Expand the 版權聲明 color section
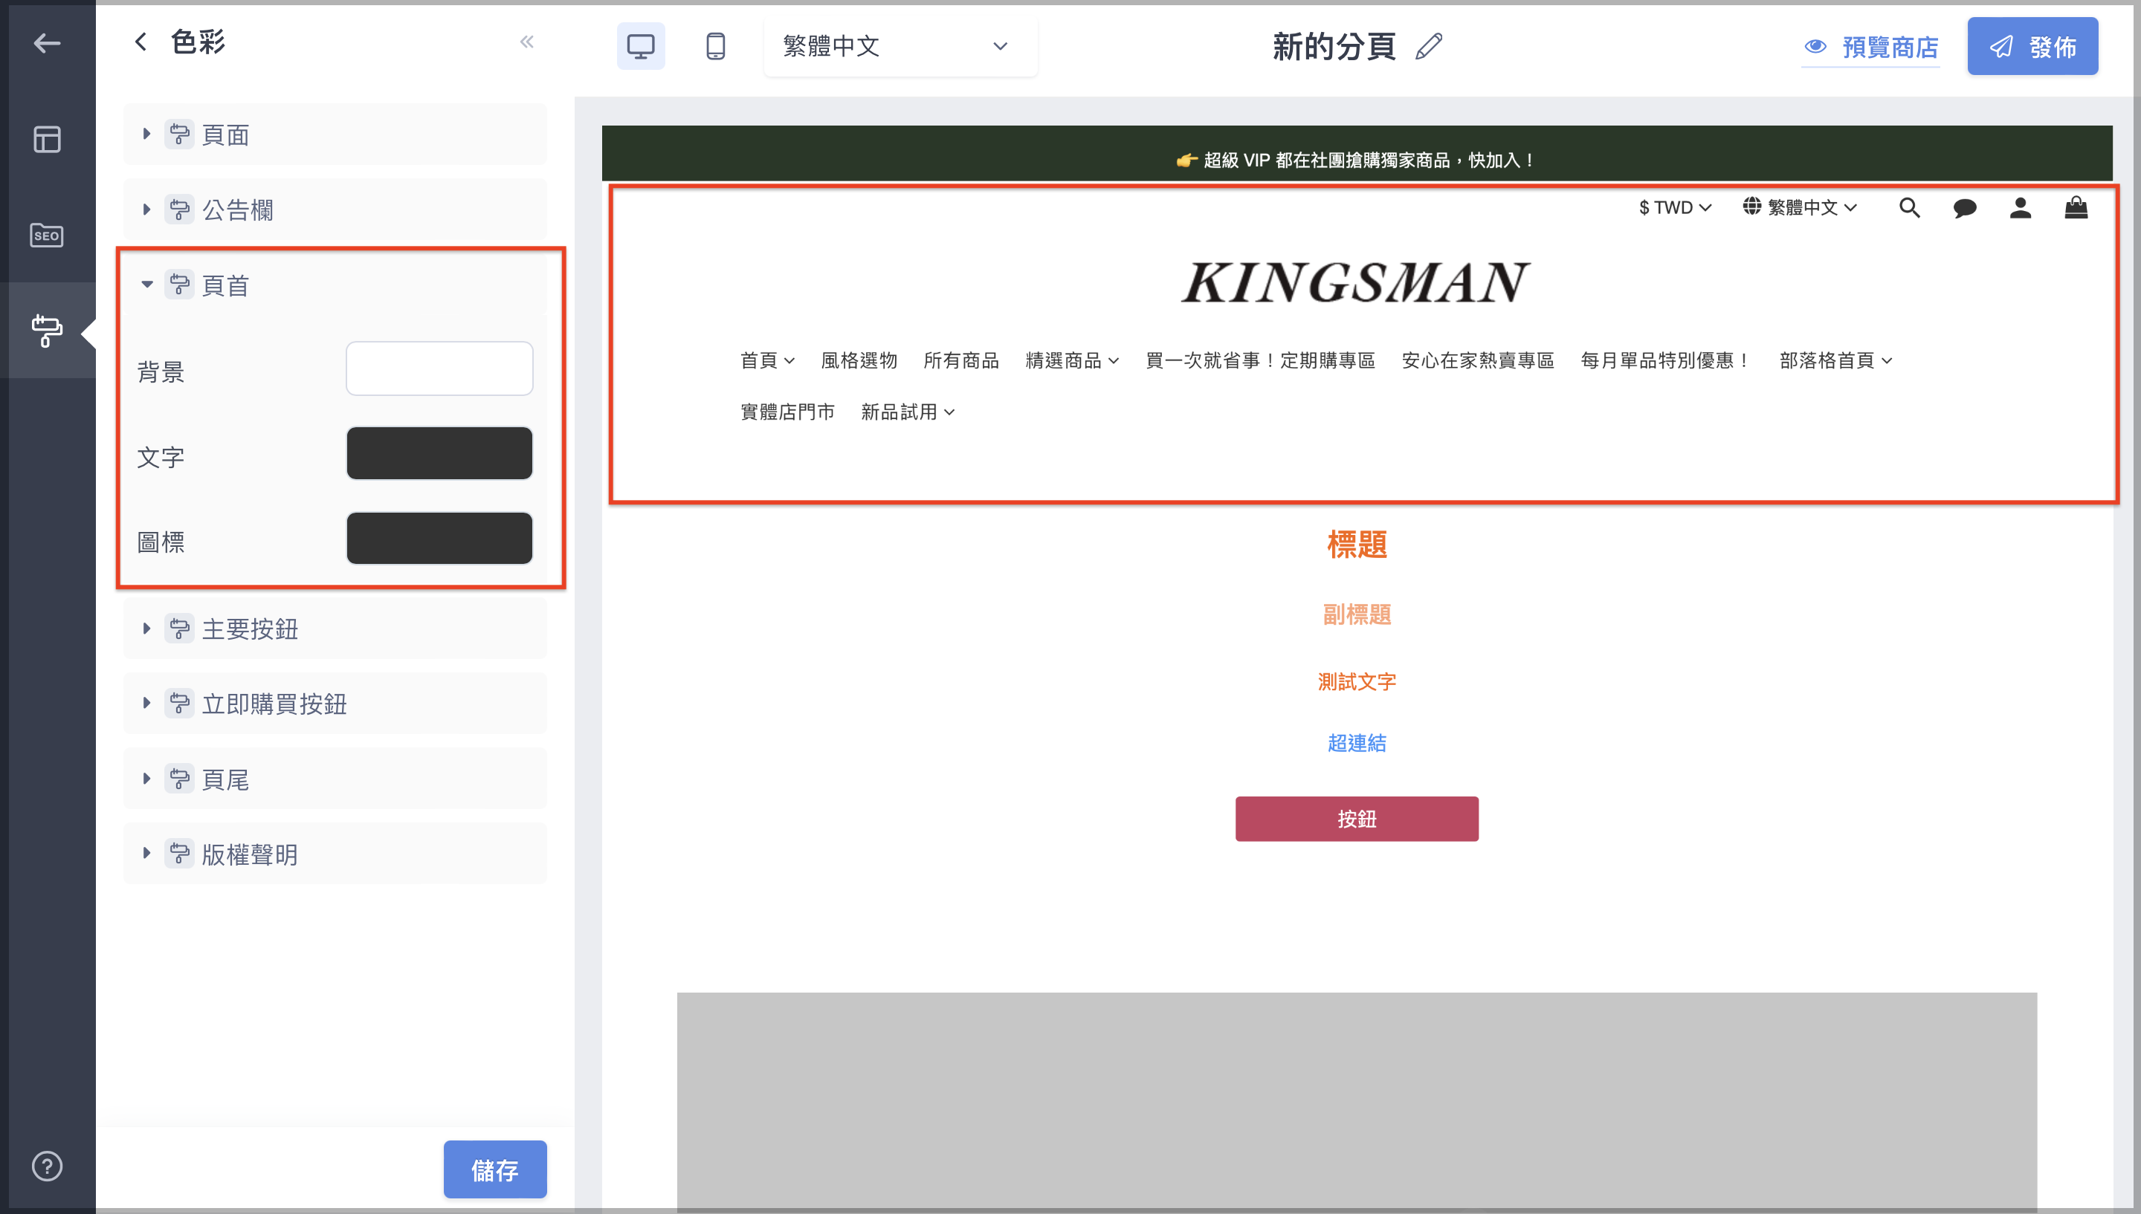The height and width of the screenshot is (1214, 2141). point(335,854)
